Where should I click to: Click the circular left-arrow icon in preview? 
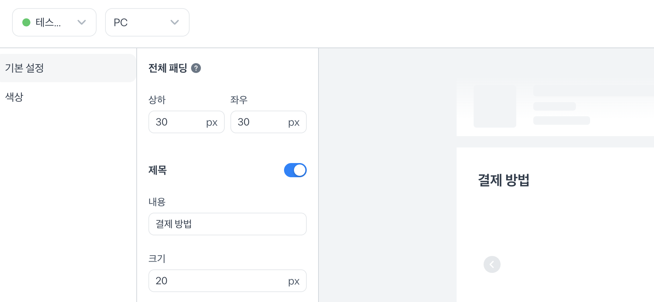click(492, 264)
